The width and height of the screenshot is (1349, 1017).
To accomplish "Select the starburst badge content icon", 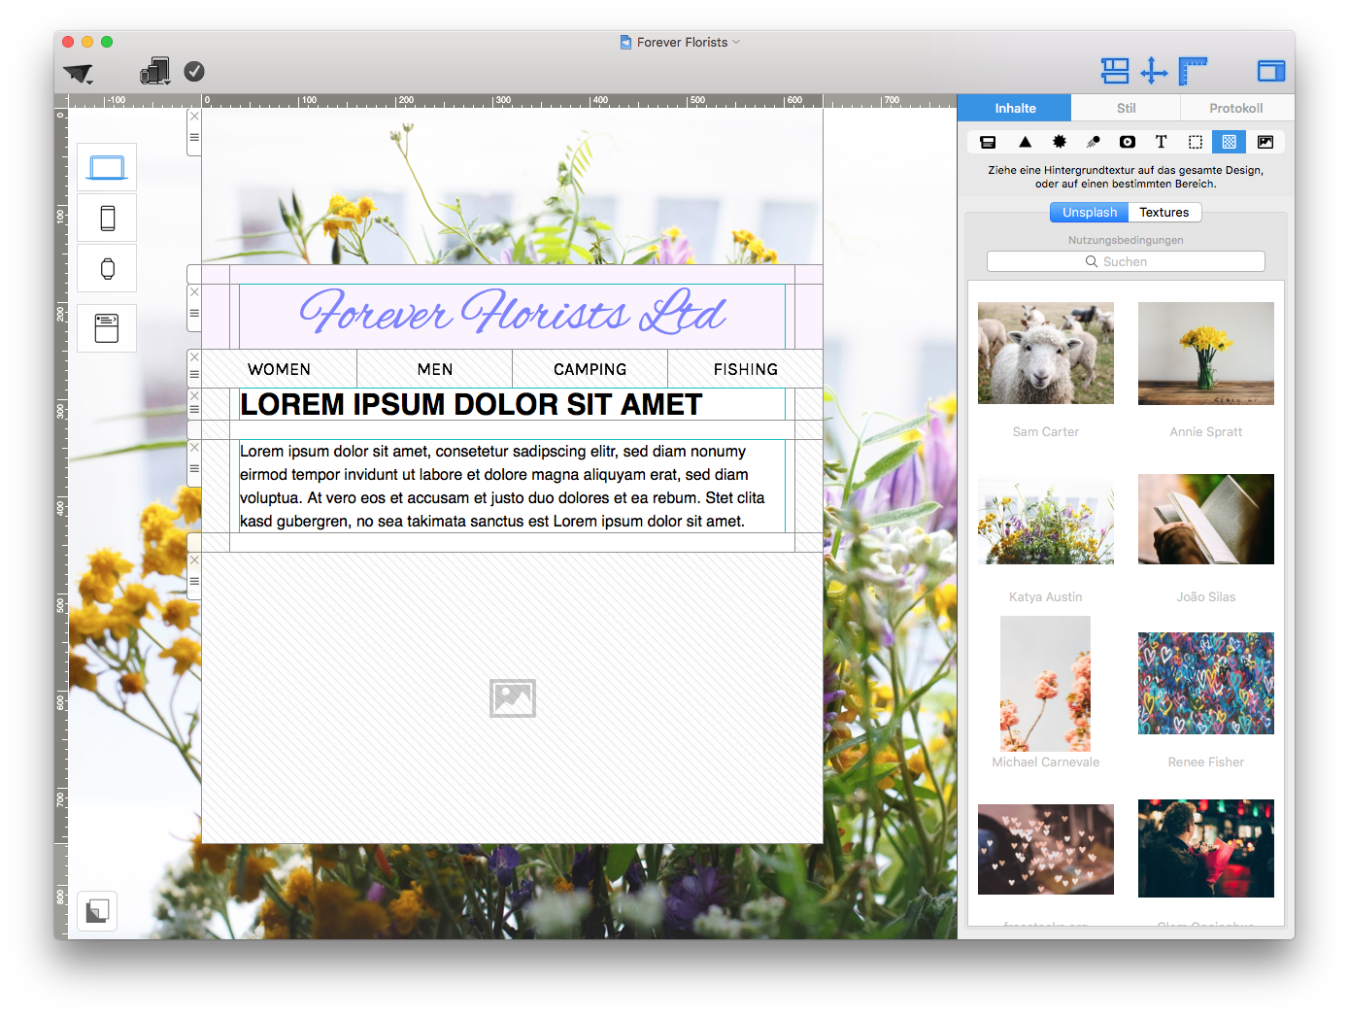I will click(x=1060, y=142).
